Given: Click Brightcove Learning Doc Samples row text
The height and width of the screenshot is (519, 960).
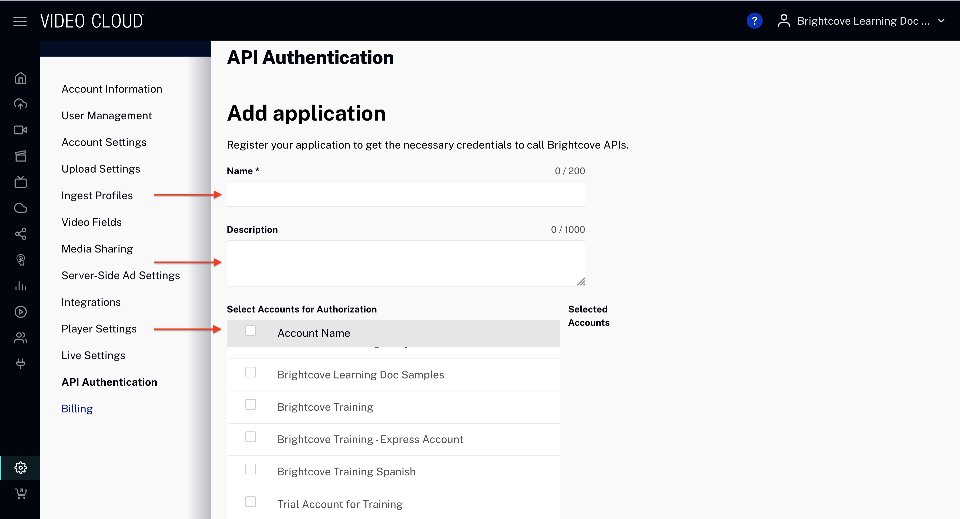Looking at the screenshot, I should pyautogui.click(x=361, y=375).
